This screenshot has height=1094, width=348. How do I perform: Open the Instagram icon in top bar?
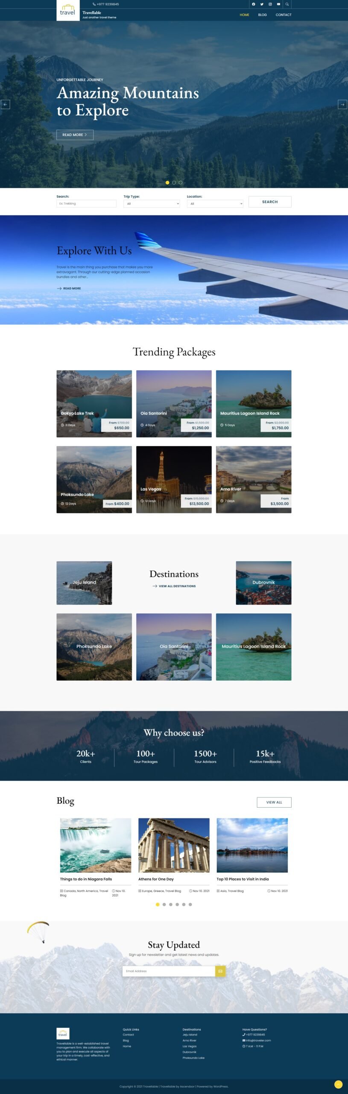point(270,4)
